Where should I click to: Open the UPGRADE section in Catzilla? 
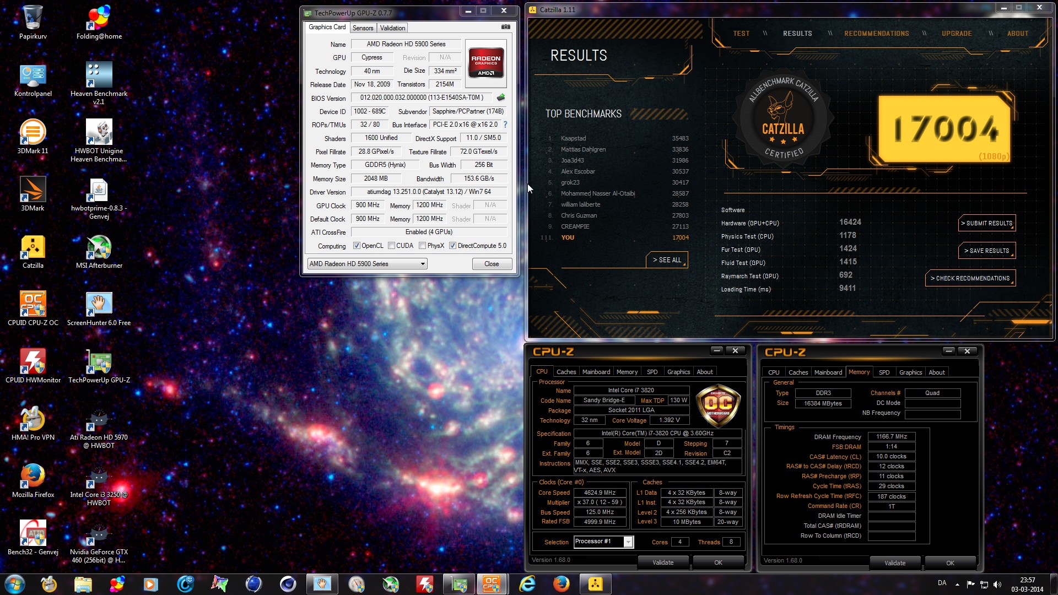(957, 34)
